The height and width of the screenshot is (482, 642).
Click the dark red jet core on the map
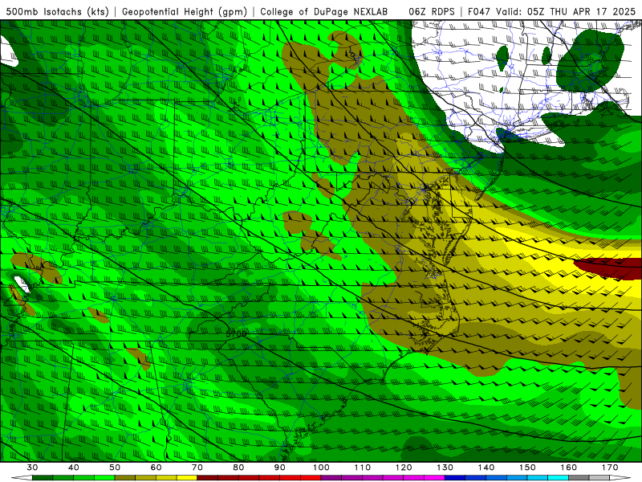[x=610, y=268]
